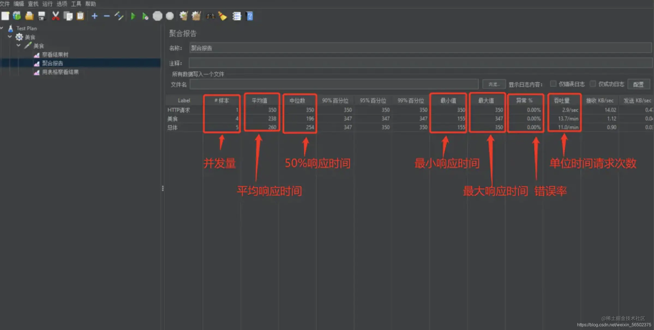Click the cut scissors toolbar icon
This screenshot has height=330, width=654.
(x=56, y=16)
